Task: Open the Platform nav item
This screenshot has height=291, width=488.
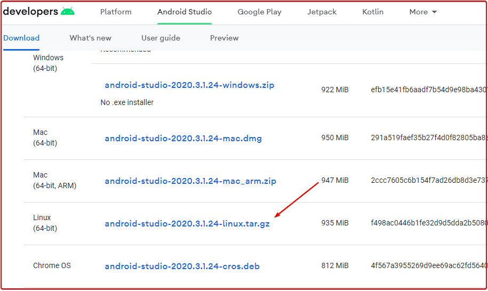Action: click(x=116, y=12)
